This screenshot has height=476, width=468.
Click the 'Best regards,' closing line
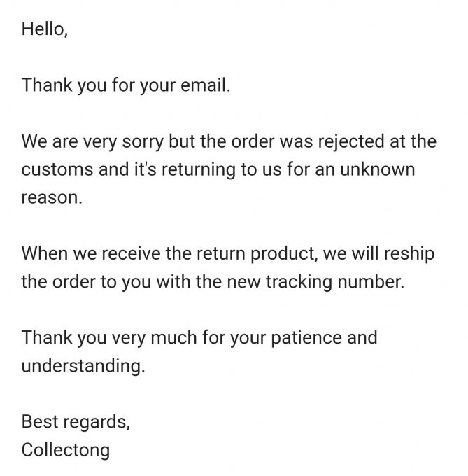point(76,422)
